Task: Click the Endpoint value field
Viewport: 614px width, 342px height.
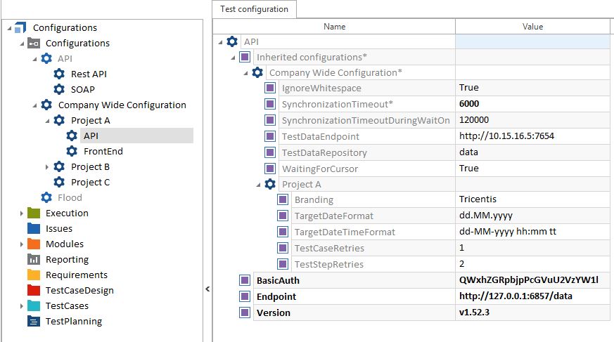Action: (x=533, y=296)
